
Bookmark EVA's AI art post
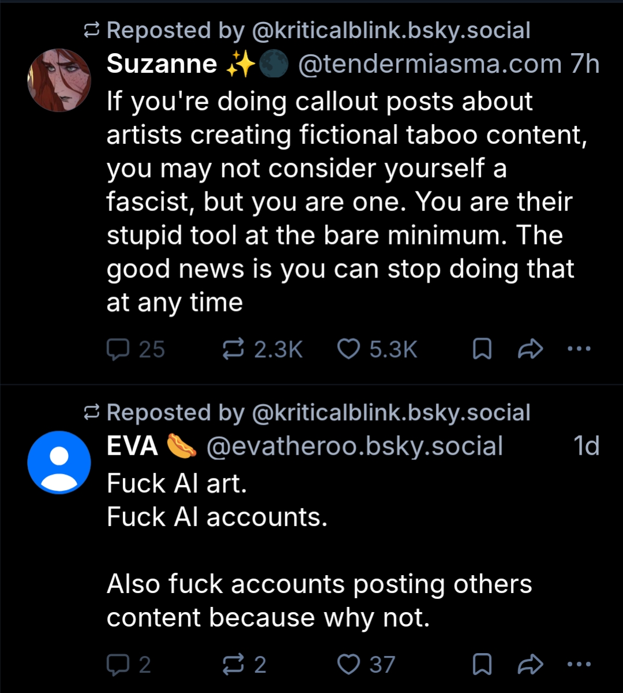tap(482, 665)
